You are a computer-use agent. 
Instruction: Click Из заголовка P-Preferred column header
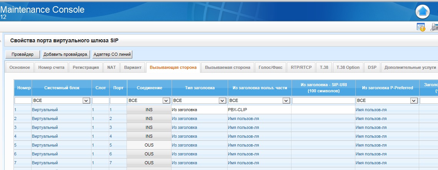pyautogui.click(x=387, y=88)
